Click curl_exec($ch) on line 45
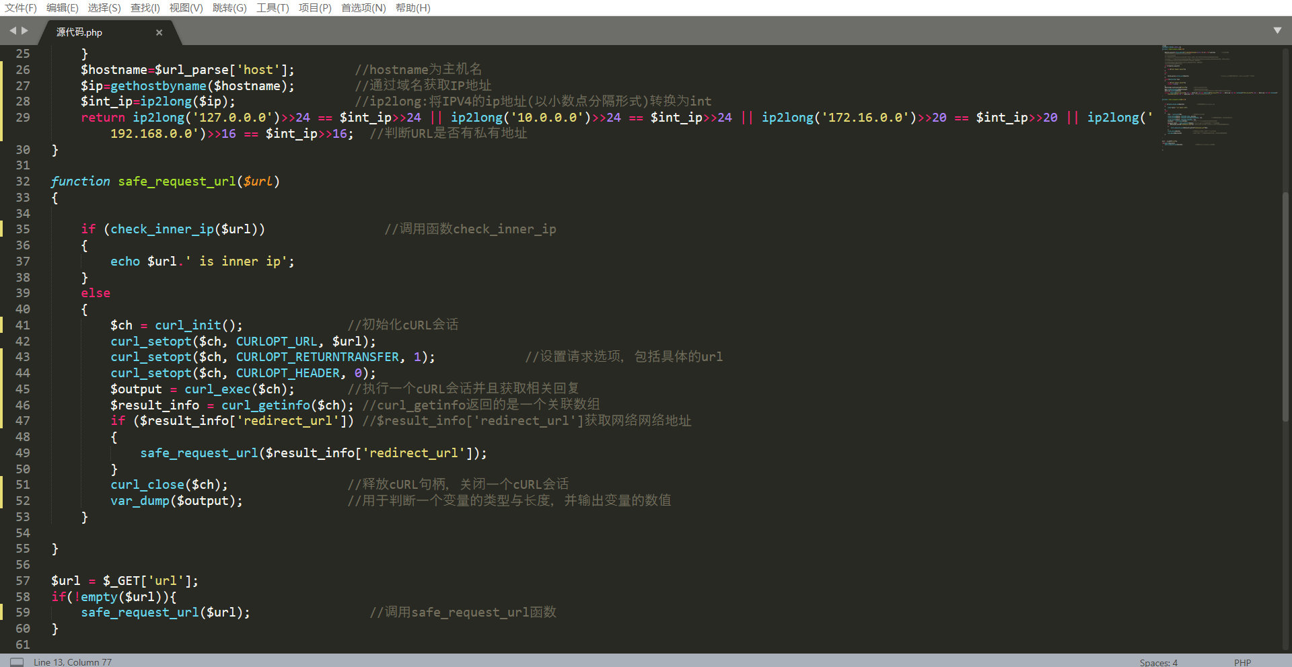 236,389
